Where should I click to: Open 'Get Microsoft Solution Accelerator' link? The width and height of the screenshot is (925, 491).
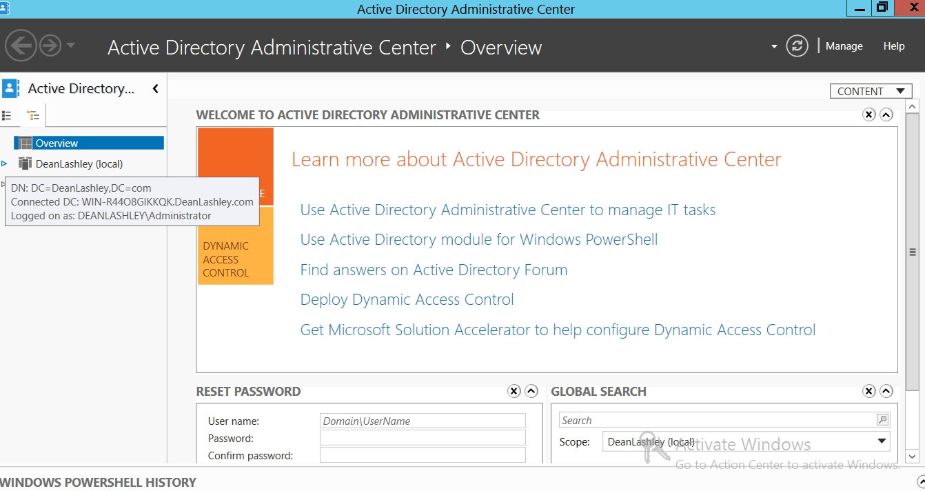coord(558,330)
